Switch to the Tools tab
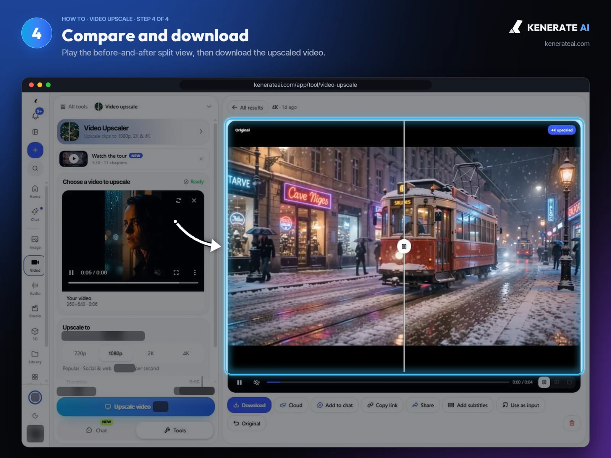Screen dimensions: 611x458 175,430
